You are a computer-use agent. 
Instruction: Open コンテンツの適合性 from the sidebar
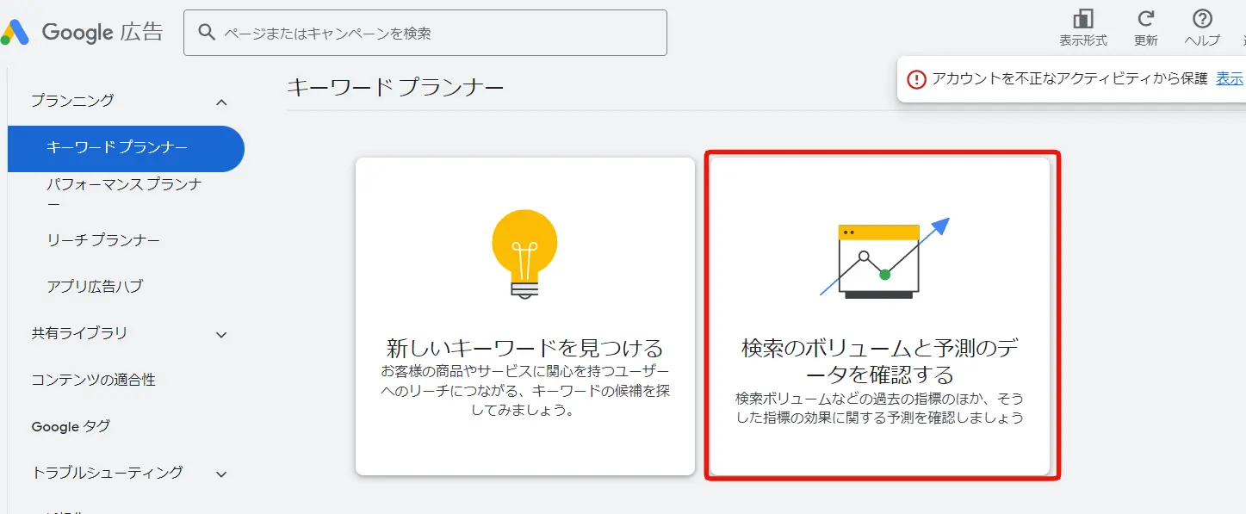[x=91, y=379]
